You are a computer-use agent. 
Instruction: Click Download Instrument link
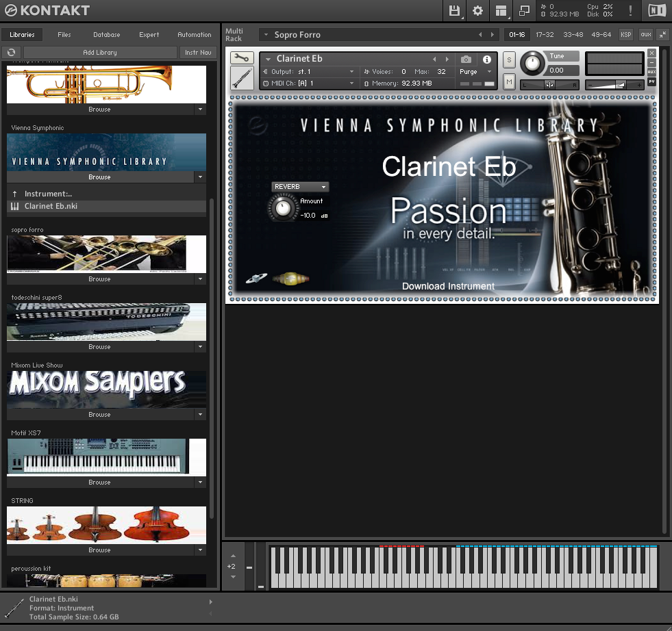(x=448, y=286)
